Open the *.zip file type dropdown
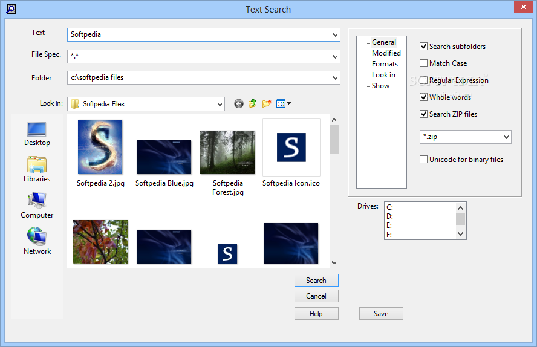Image resolution: width=537 pixels, height=347 pixels. pyautogui.click(x=506, y=137)
